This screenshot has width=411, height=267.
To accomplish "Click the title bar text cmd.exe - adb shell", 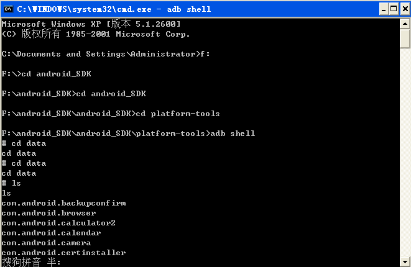I will 114,9.
